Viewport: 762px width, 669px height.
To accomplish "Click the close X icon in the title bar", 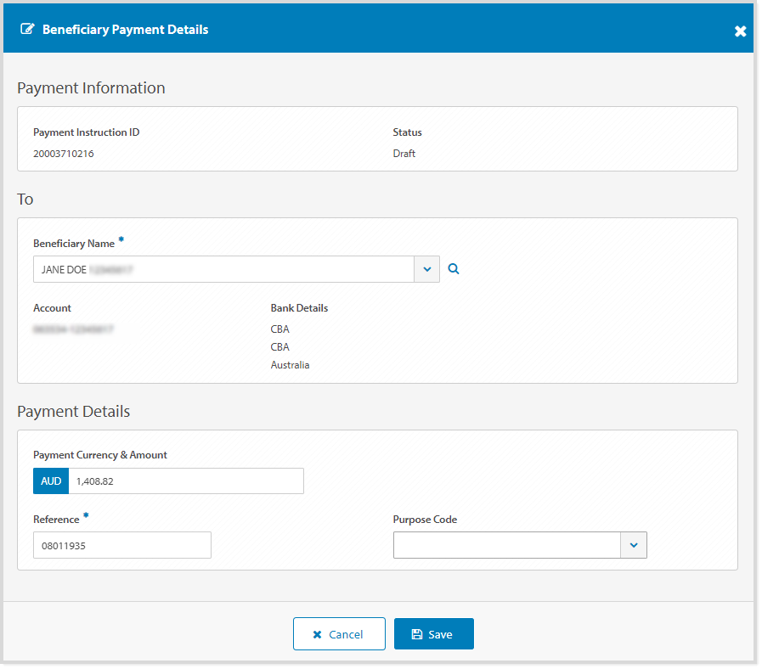I will point(740,30).
